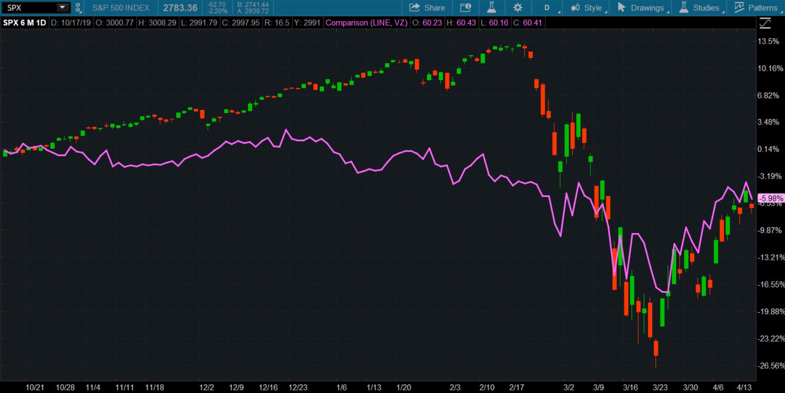The width and height of the screenshot is (785, 393).
Task: Click the 12/2 date on time axis
Action: (x=207, y=387)
